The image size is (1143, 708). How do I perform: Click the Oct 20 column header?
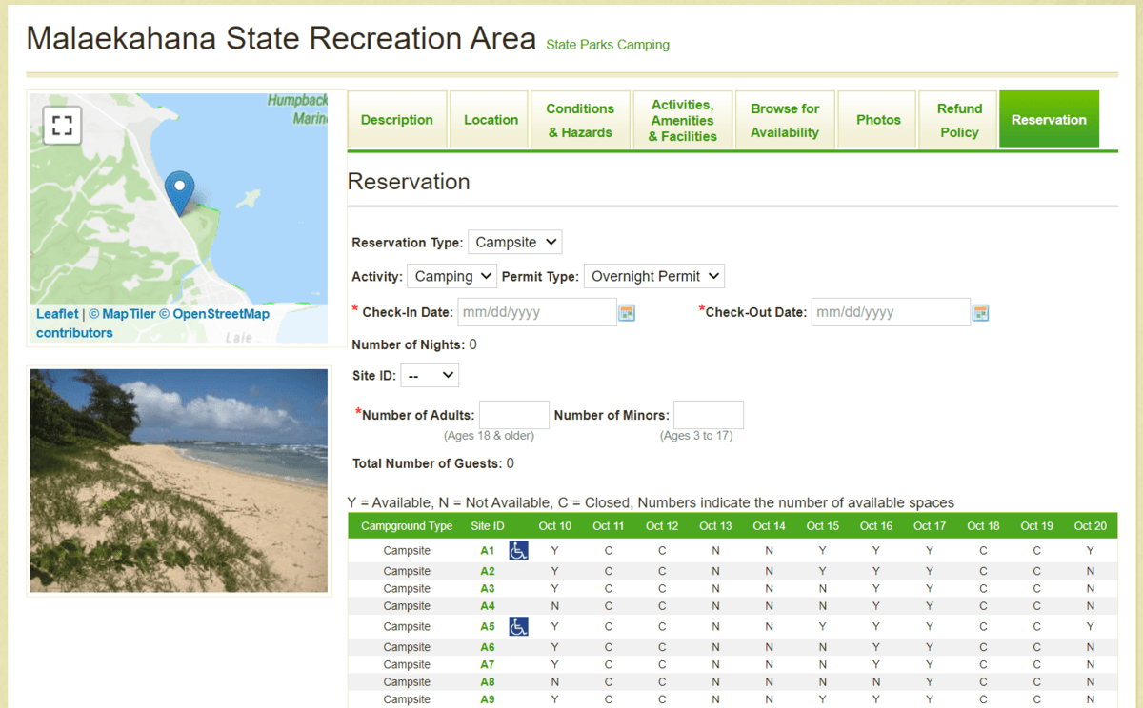pos(1091,526)
